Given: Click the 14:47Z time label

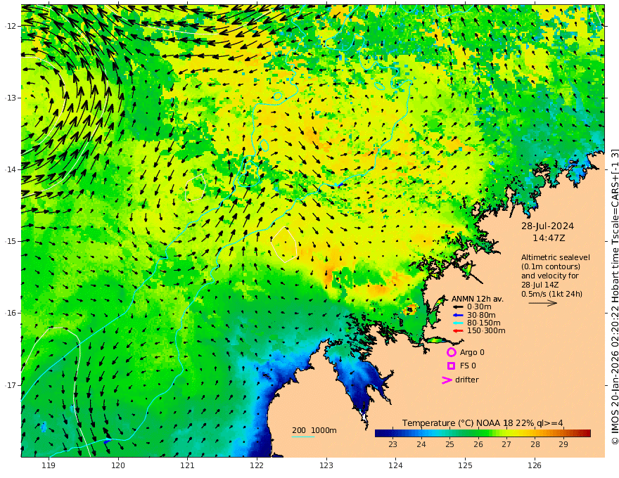Looking at the screenshot, I should click(549, 238).
